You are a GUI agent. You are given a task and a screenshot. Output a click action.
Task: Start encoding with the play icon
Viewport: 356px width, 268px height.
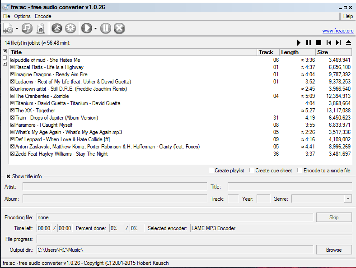[x=87, y=28]
